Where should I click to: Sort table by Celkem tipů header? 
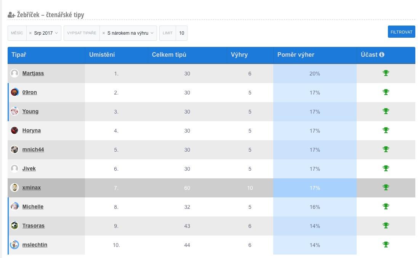click(x=169, y=54)
